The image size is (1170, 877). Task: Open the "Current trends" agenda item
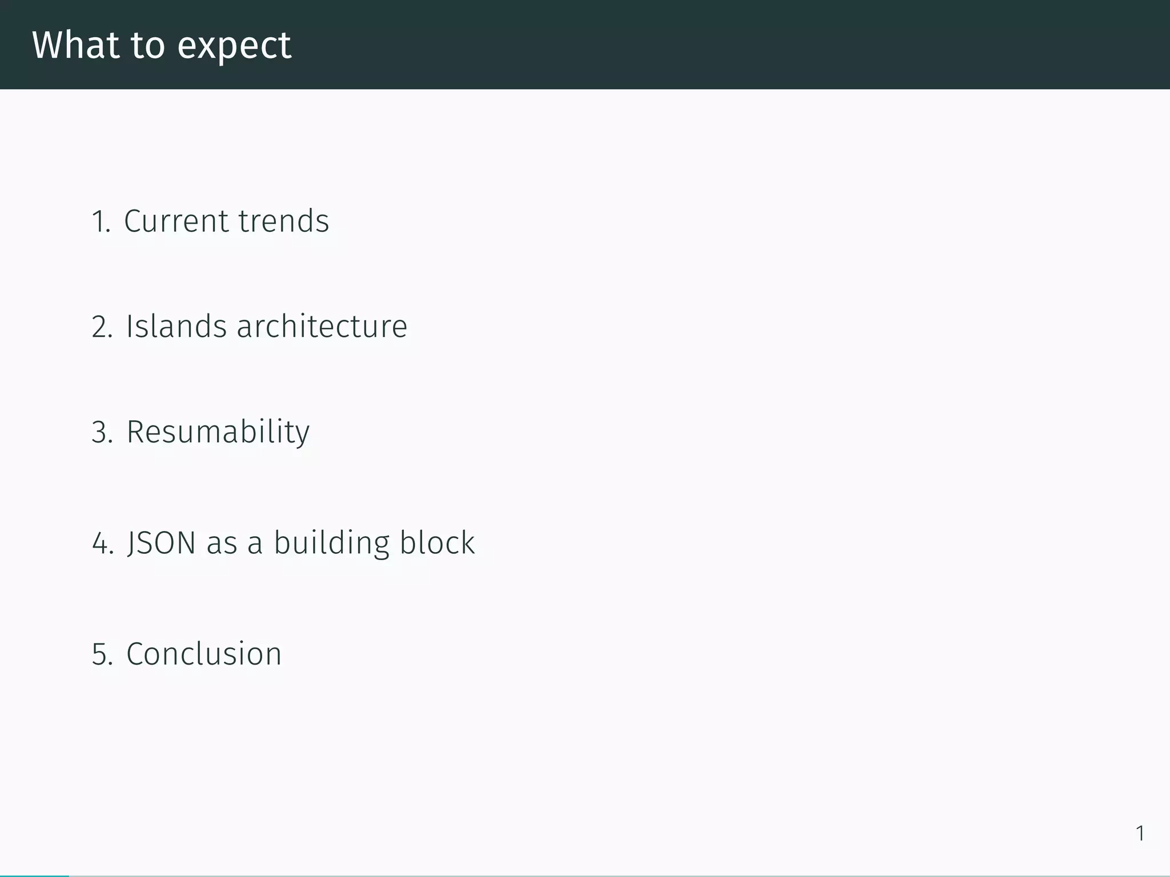pyautogui.click(x=226, y=221)
